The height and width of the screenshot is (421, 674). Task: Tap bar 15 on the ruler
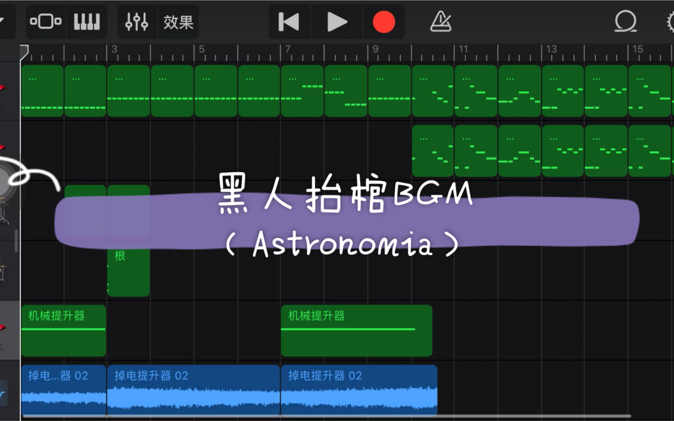click(638, 50)
